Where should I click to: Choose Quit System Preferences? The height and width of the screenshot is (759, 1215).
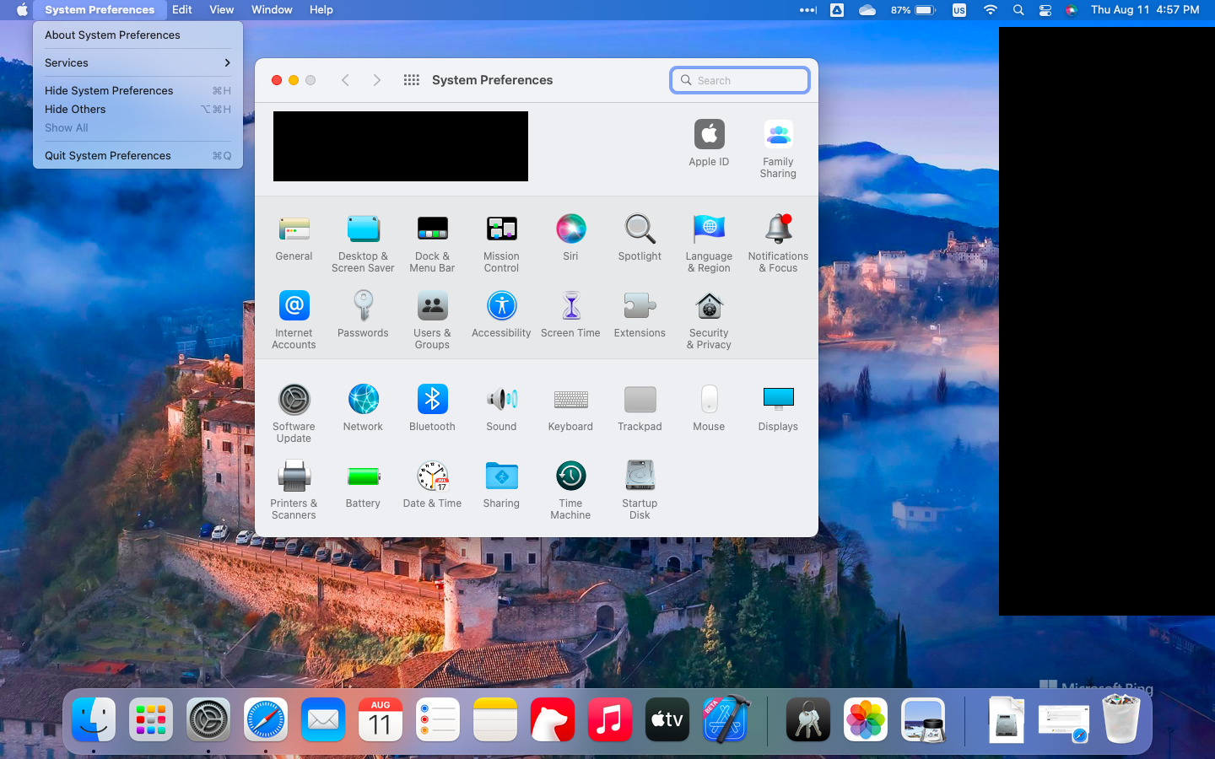108,156
